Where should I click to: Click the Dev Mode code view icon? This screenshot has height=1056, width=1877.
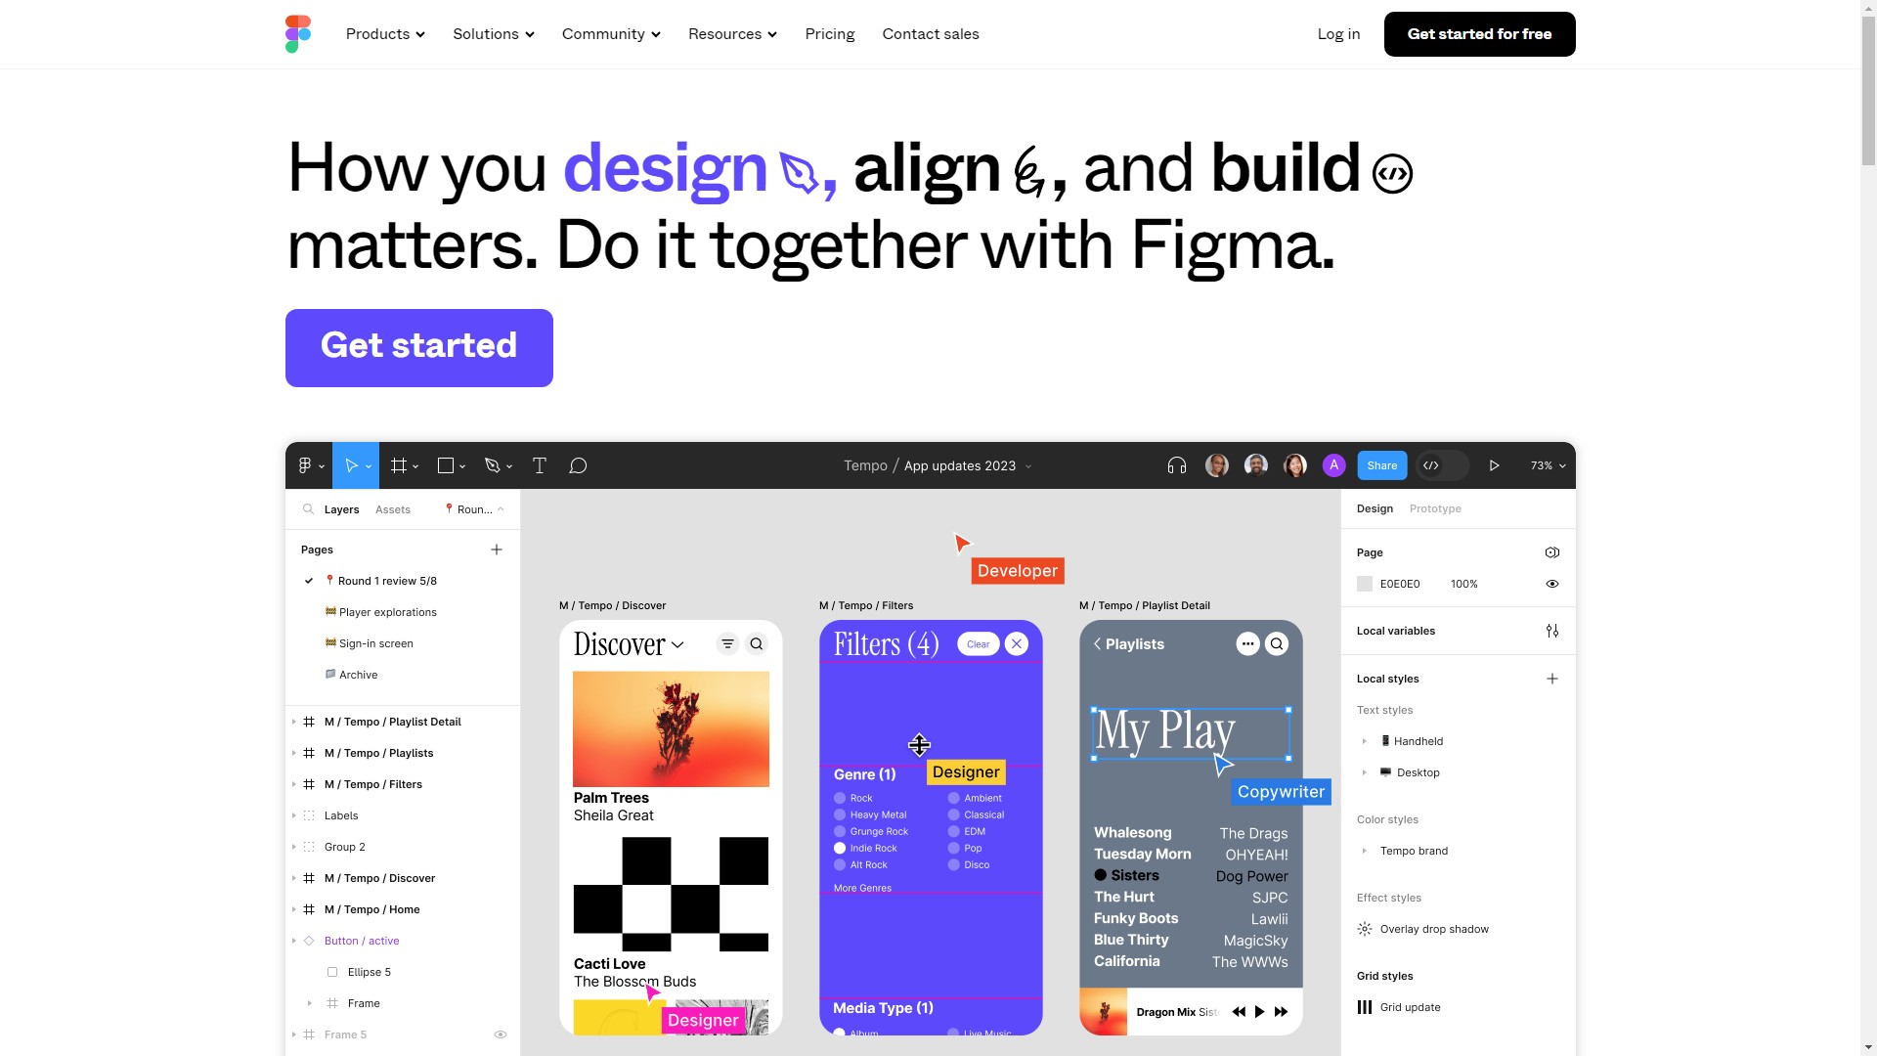(1429, 465)
